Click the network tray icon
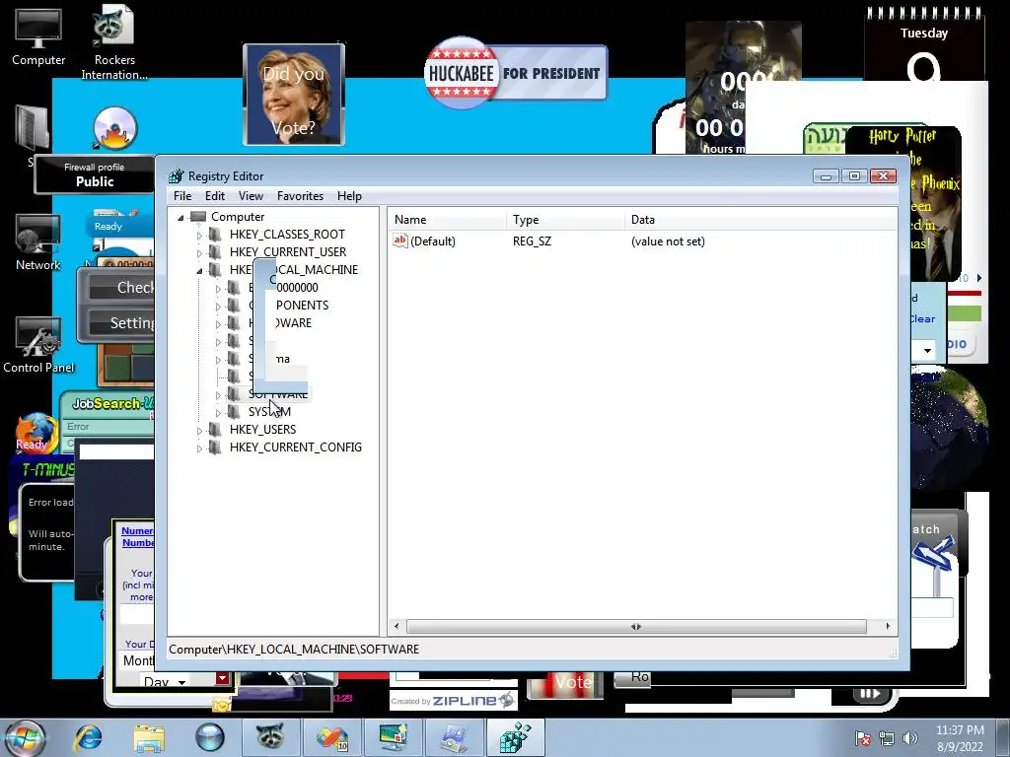This screenshot has height=757, width=1010. pyautogui.click(x=887, y=738)
